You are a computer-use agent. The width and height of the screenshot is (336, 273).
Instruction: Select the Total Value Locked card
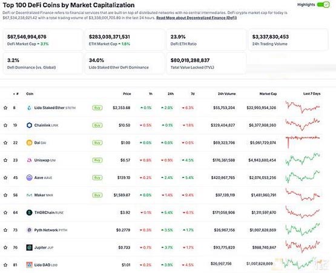pos(206,64)
